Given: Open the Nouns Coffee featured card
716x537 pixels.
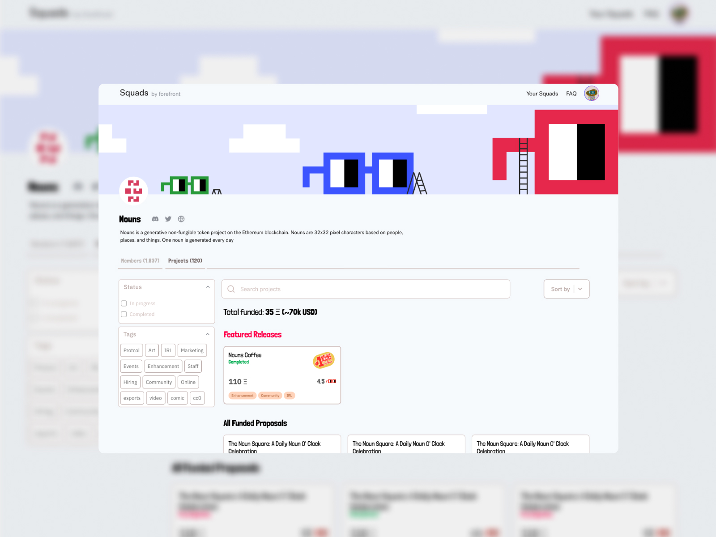Looking at the screenshot, I should pyautogui.click(x=282, y=375).
